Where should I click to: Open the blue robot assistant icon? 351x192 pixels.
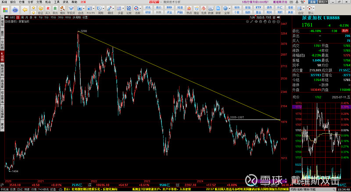click(x=15, y=10)
